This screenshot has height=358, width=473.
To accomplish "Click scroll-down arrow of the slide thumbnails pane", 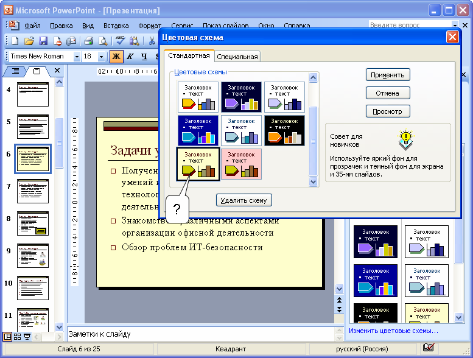I will point(59,327).
